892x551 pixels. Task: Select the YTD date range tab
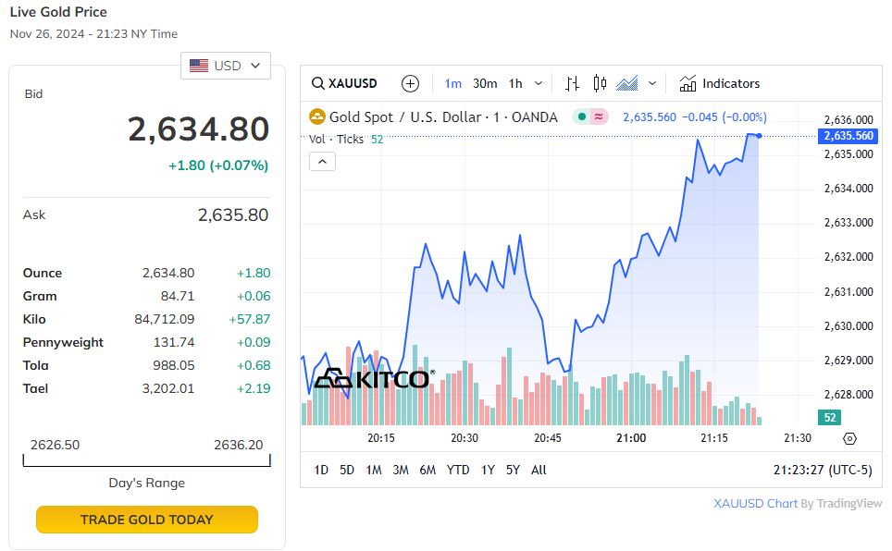point(458,470)
